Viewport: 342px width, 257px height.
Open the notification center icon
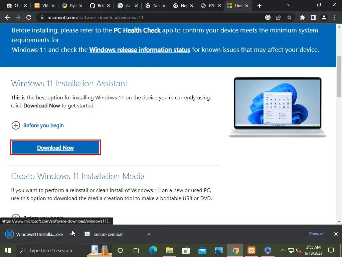331,250
